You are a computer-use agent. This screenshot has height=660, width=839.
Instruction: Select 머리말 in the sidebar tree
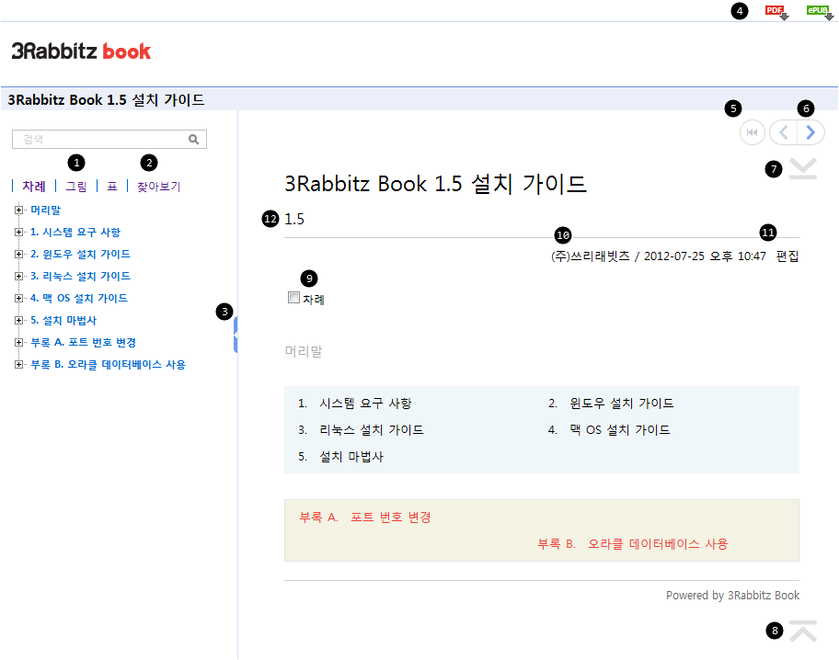pyautogui.click(x=45, y=211)
